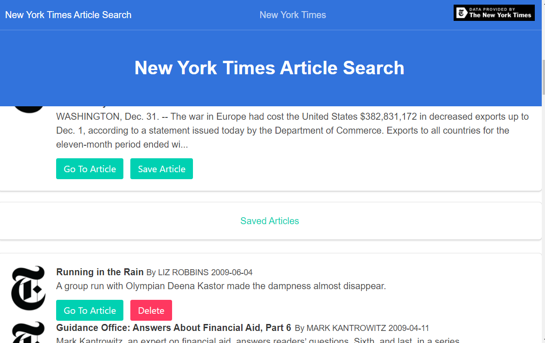This screenshot has width=545, height=343.
Task: Click the byline MARK KANTROWITZ 2009-04-11
Action: click(362, 328)
